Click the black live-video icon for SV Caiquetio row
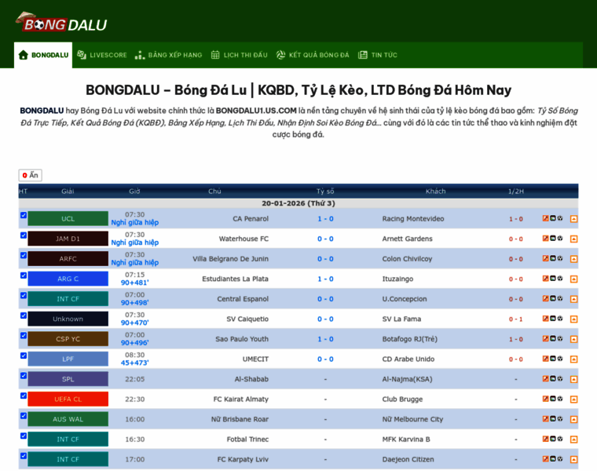This screenshot has width=597, height=471. 553,319
